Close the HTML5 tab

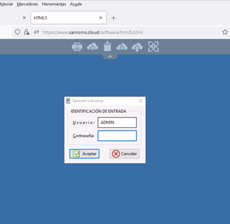coord(101,18)
